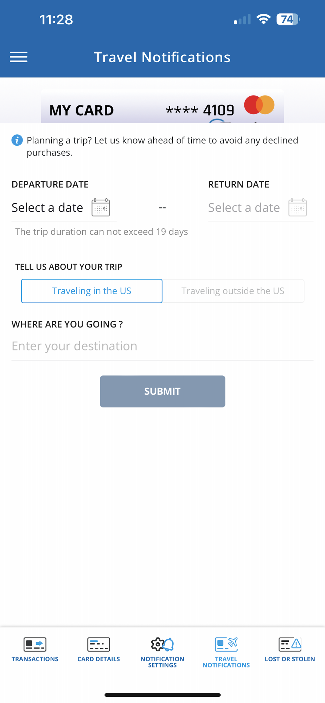Select Traveling in the US option
This screenshot has width=325, height=703.
[x=92, y=291]
